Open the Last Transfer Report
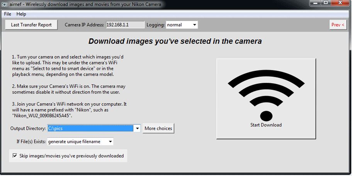Screen dimensions: 352x176 click(x=31, y=25)
